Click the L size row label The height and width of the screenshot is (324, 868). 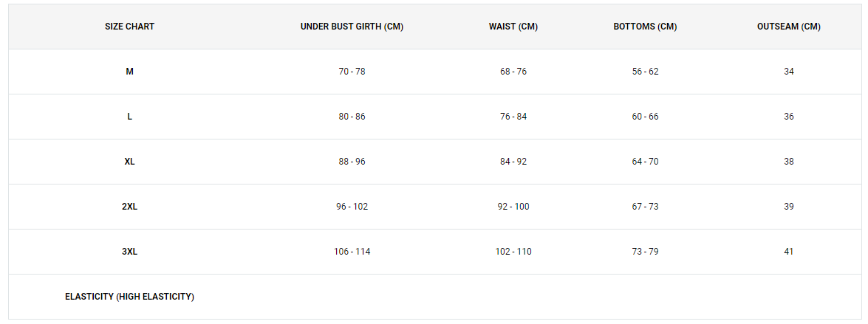pos(129,117)
